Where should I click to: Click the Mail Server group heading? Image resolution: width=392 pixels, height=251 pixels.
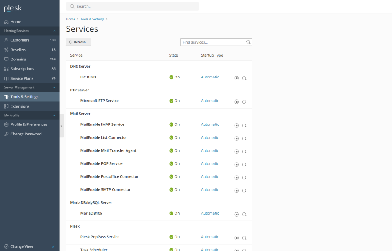click(80, 114)
